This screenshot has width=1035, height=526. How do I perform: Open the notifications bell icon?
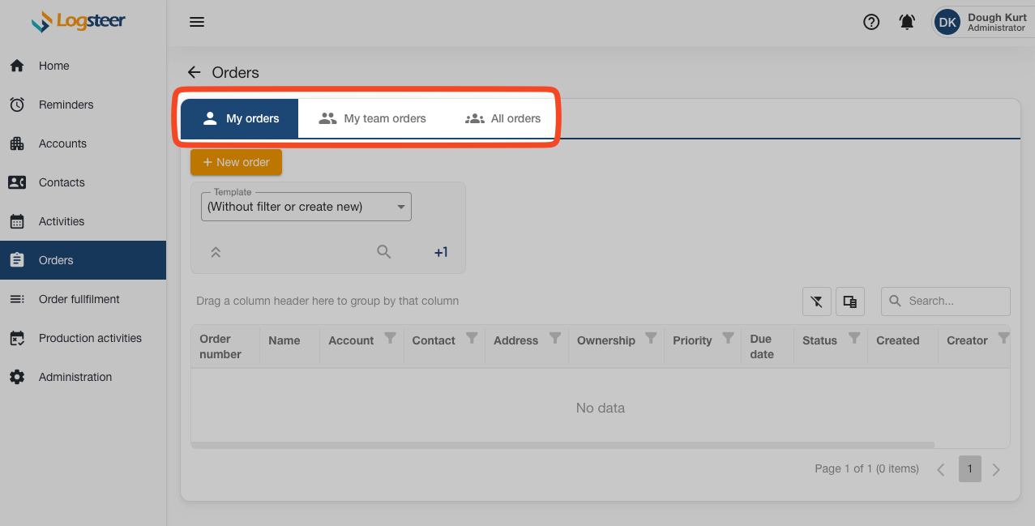pos(907,22)
